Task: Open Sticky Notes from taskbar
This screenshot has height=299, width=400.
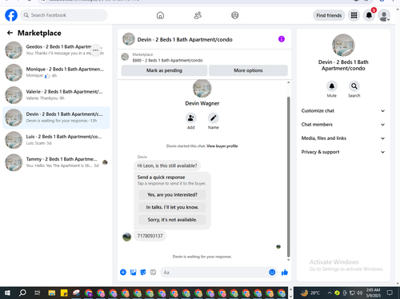Action: (64, 293)
